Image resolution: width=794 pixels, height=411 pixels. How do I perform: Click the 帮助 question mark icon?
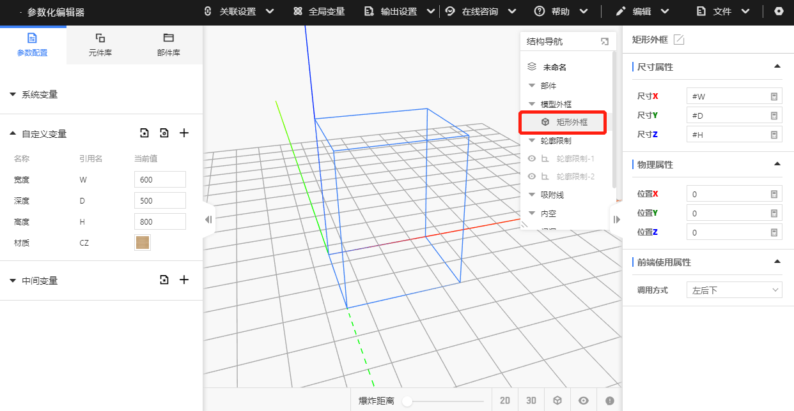pos(540,11)
